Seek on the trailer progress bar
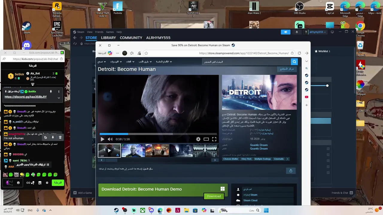383x215 pixels. click(x=158, y=134)
